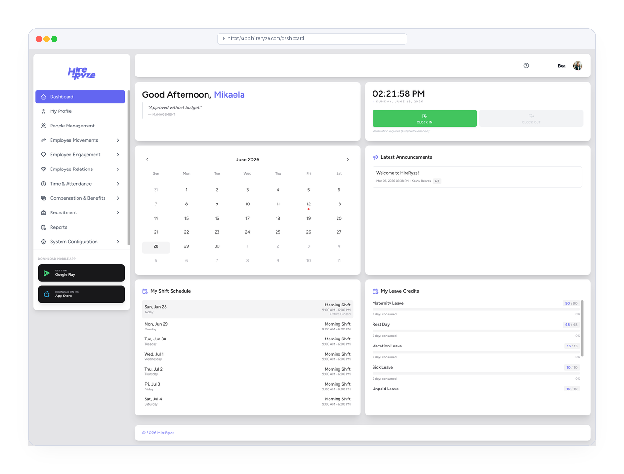Click the Reports document icon
This screenshot has height=474, width=624.
(43, 227)
